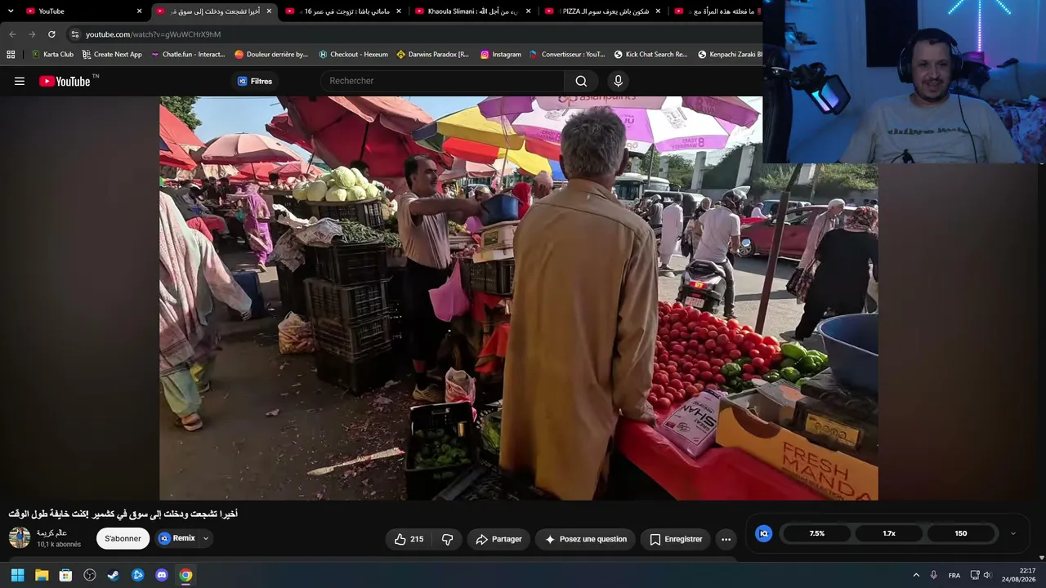
Task: Open the Instagram bookmark
Action: (x=500, y=55)
